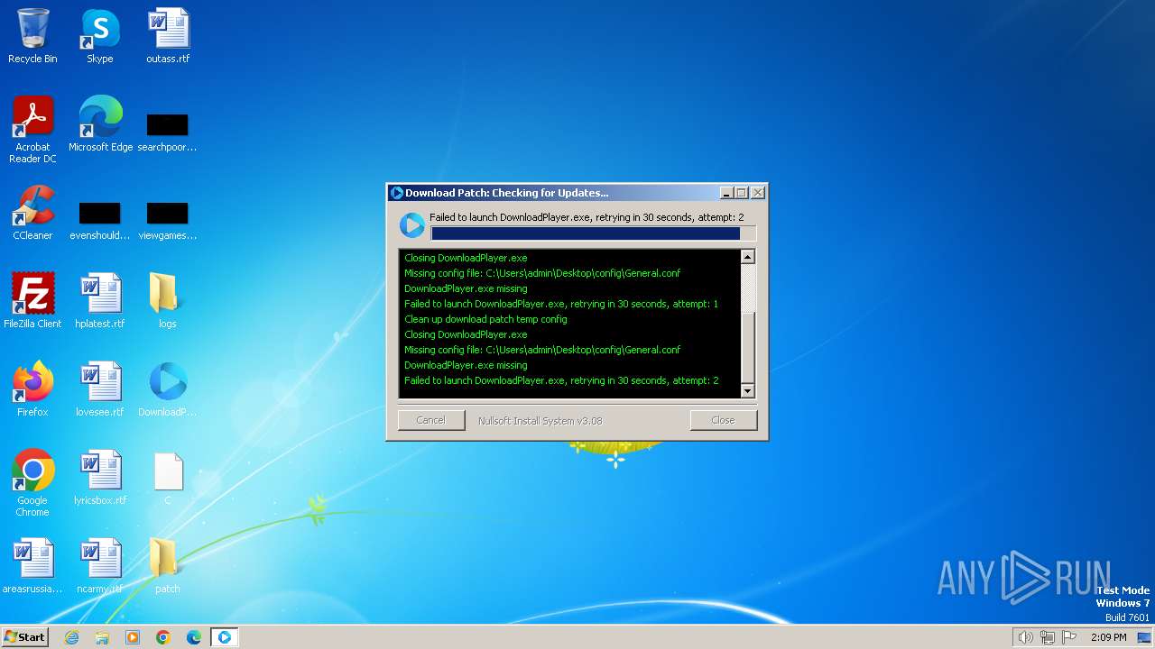Click the installer progress bar

pos(593,233)
